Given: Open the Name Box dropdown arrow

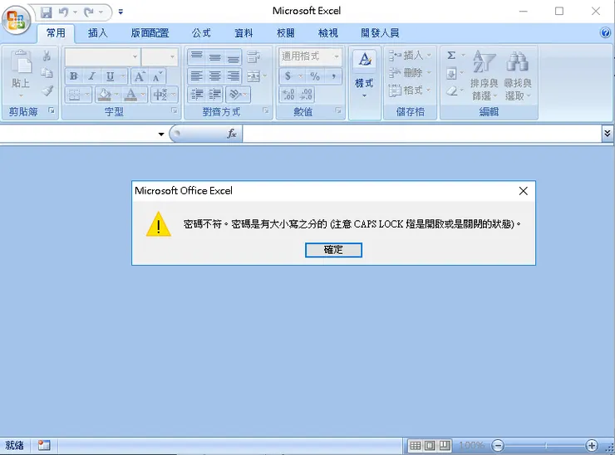Looking at the screenshot, I should tap(161, 134).
